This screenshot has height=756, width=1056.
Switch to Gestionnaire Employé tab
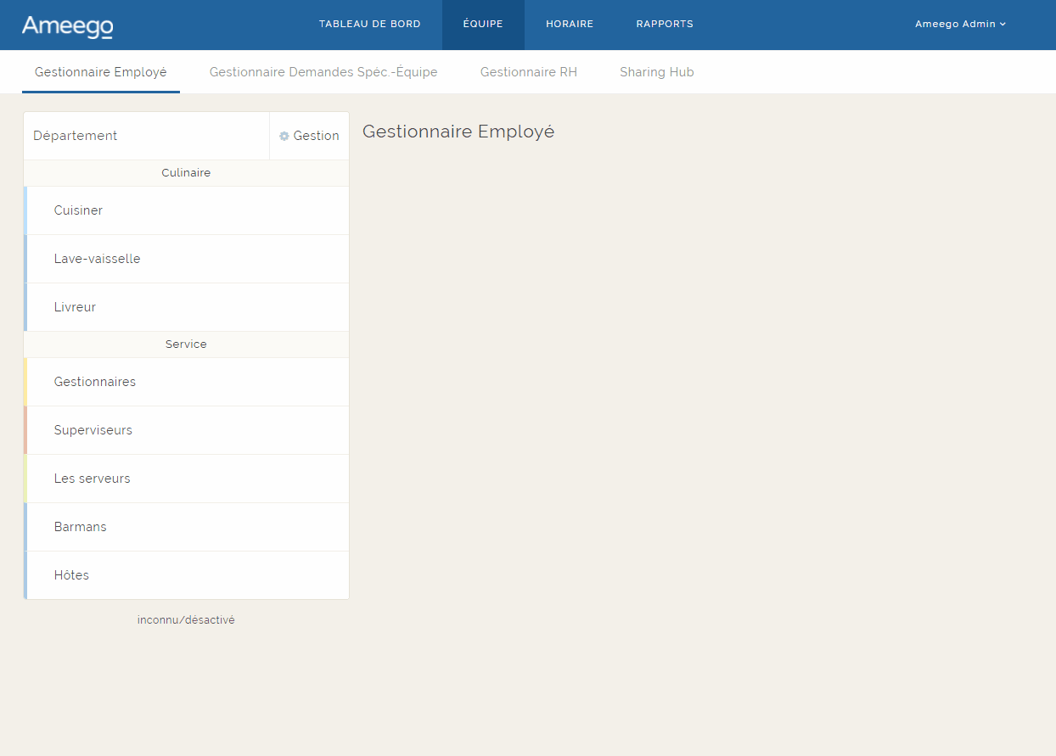[x=101, y=72]
